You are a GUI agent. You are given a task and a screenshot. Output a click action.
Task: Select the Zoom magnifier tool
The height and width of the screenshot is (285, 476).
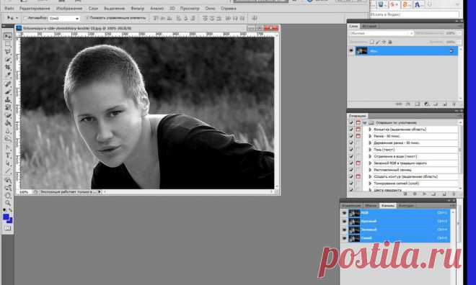click(x=8, y=203)
